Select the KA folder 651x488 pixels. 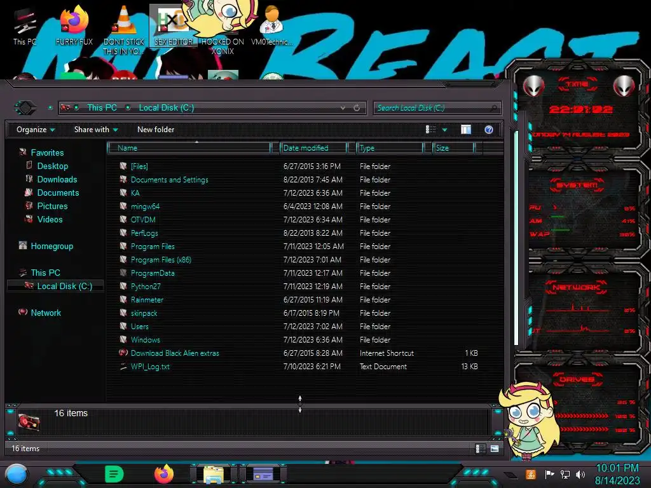(135, 193)
